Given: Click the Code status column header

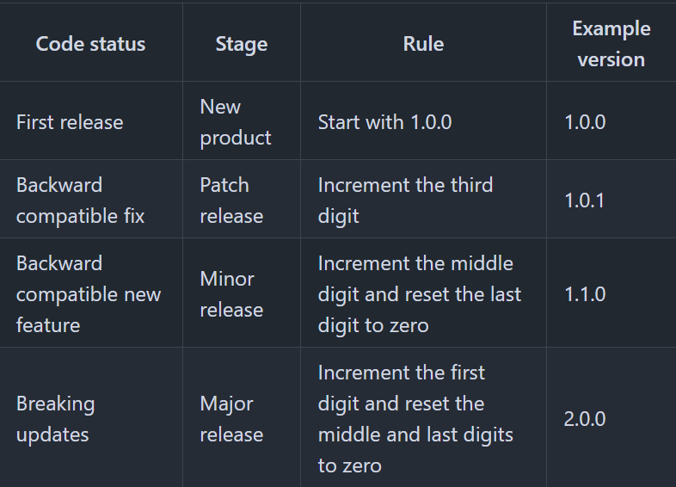Looking at the screenshot, I should 90,44.
